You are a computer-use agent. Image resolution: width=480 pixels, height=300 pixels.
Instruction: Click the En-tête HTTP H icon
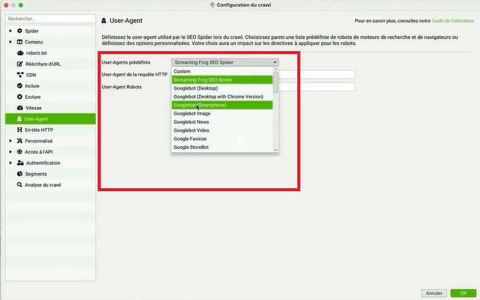pos(19,130)
